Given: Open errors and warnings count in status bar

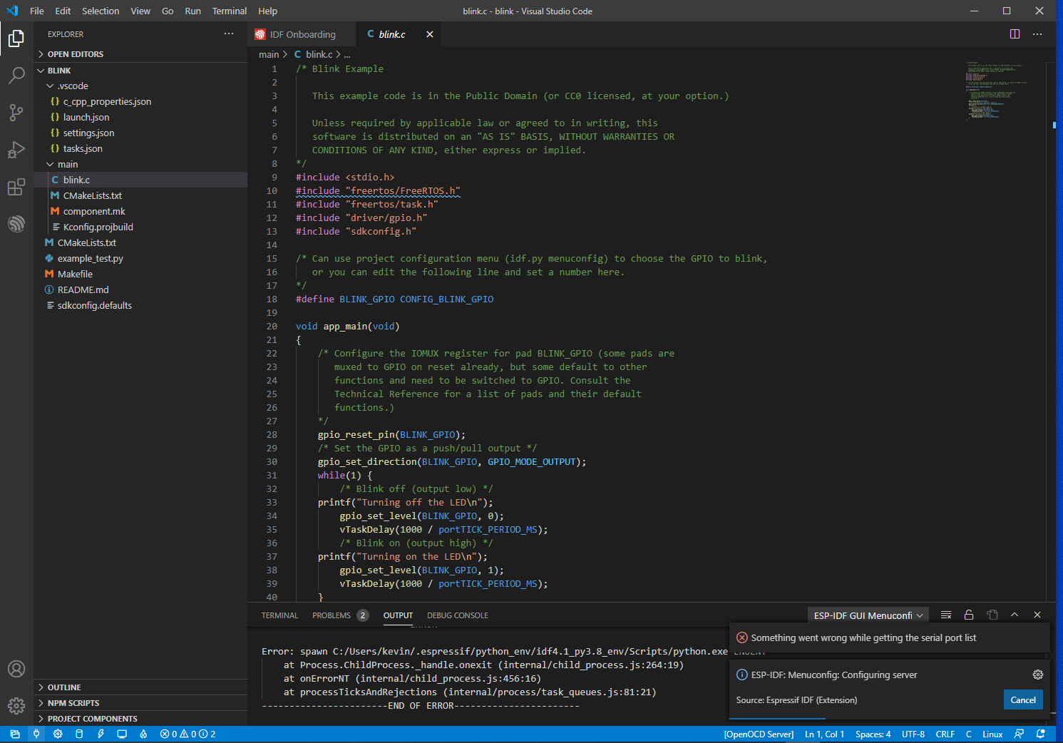Looking at the screenshot, I should tap(188, 734).
